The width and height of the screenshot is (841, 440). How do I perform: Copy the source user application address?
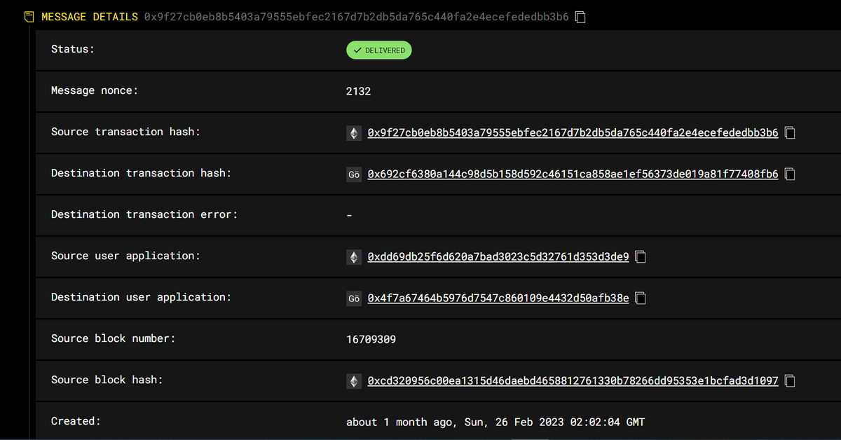[x=640, y=256]
